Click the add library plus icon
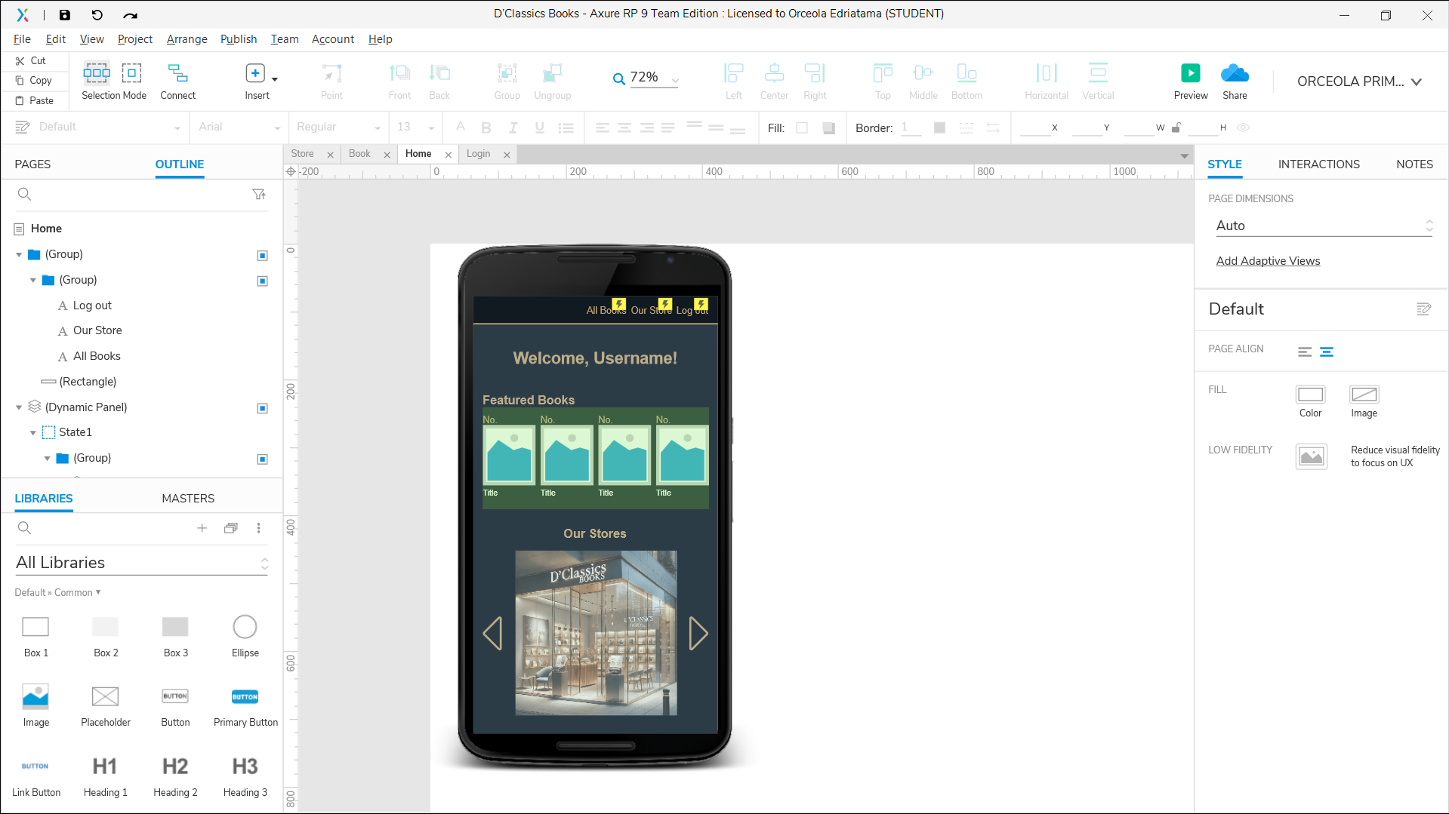 point(202,528)
